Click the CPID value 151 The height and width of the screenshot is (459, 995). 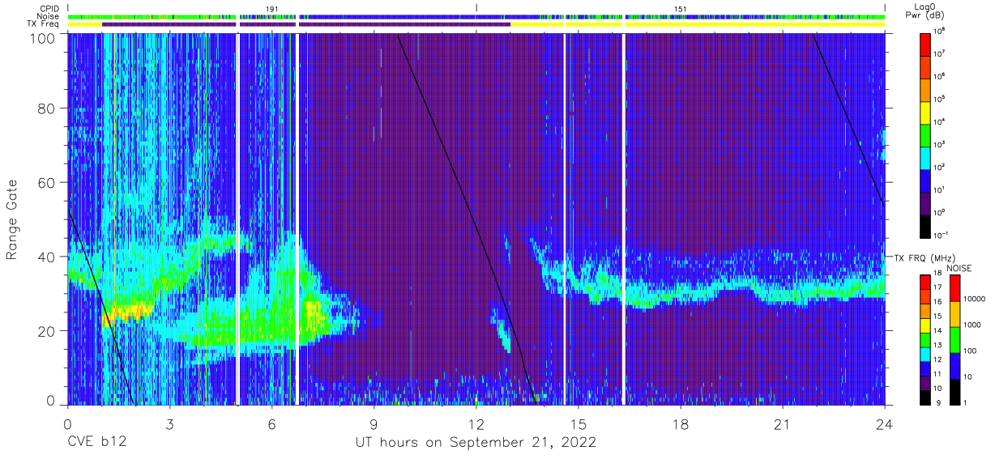click(680, 8)
